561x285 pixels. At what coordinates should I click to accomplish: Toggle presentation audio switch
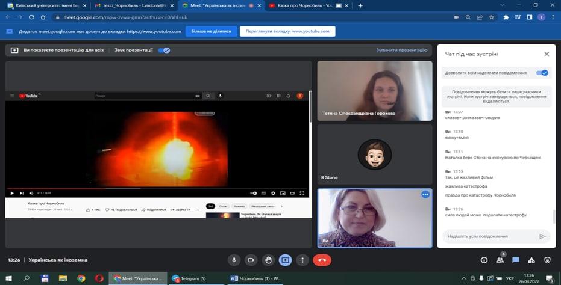tap(164, 51)
